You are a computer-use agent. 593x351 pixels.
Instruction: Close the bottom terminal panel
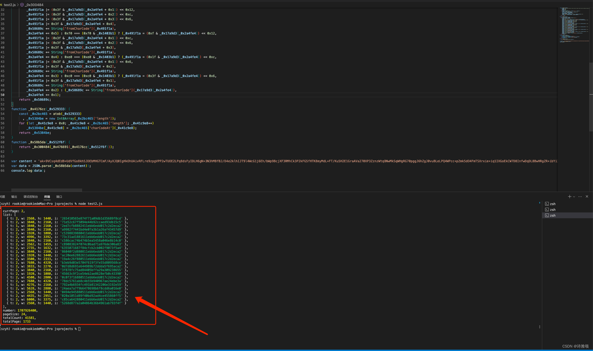pos(587,196)
